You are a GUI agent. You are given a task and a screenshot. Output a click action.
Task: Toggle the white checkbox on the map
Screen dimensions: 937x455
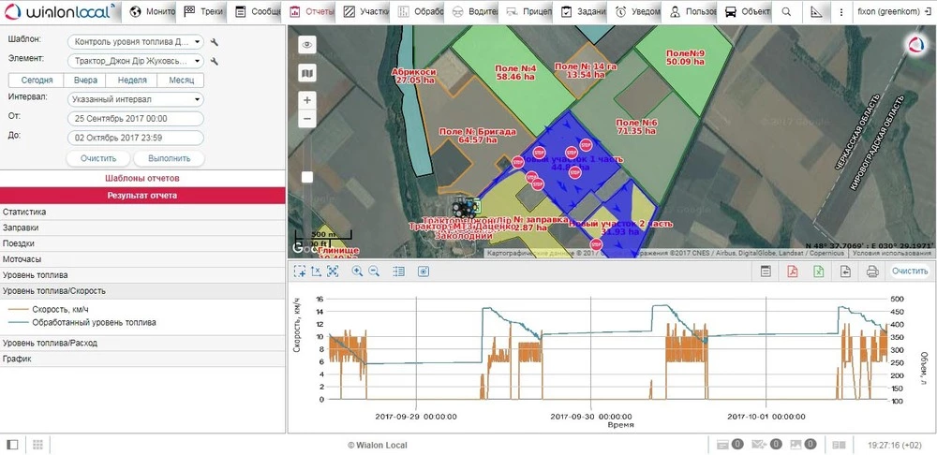coord(307,177)
